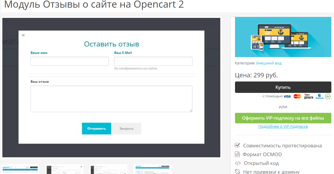This screenshot has width=334, height=174.
Task: Click the Оставить отзыв heading text
Action: click(x=111, y=44)
